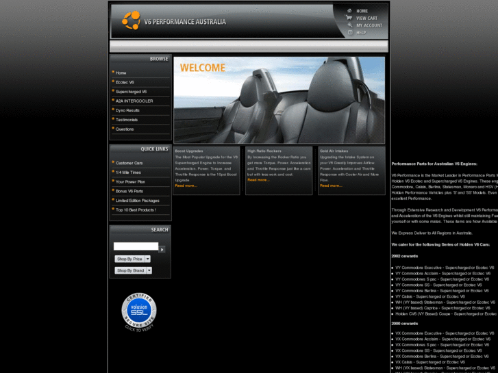Click the Help icon in header

350,32
